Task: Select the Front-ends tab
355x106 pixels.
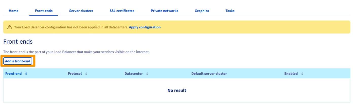Action: [x=44, y=11]
